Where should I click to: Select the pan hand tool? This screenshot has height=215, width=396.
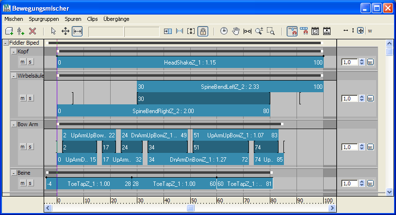click(236, 32)
